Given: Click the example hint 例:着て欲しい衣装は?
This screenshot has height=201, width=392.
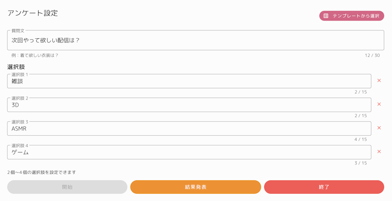Looking at the screenshot, I should (35, 55).
